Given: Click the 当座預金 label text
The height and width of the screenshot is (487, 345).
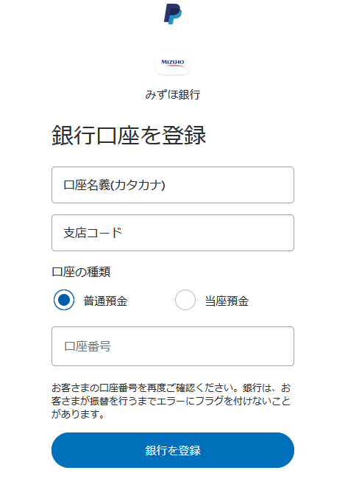Looking at the screenshot, I should tap(227, 301).
